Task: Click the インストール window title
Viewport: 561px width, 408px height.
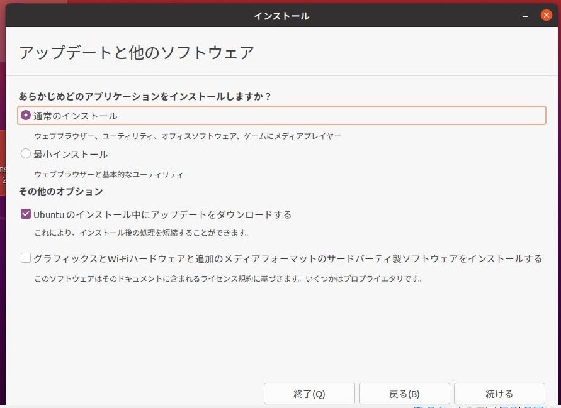Action: [281, 16]
